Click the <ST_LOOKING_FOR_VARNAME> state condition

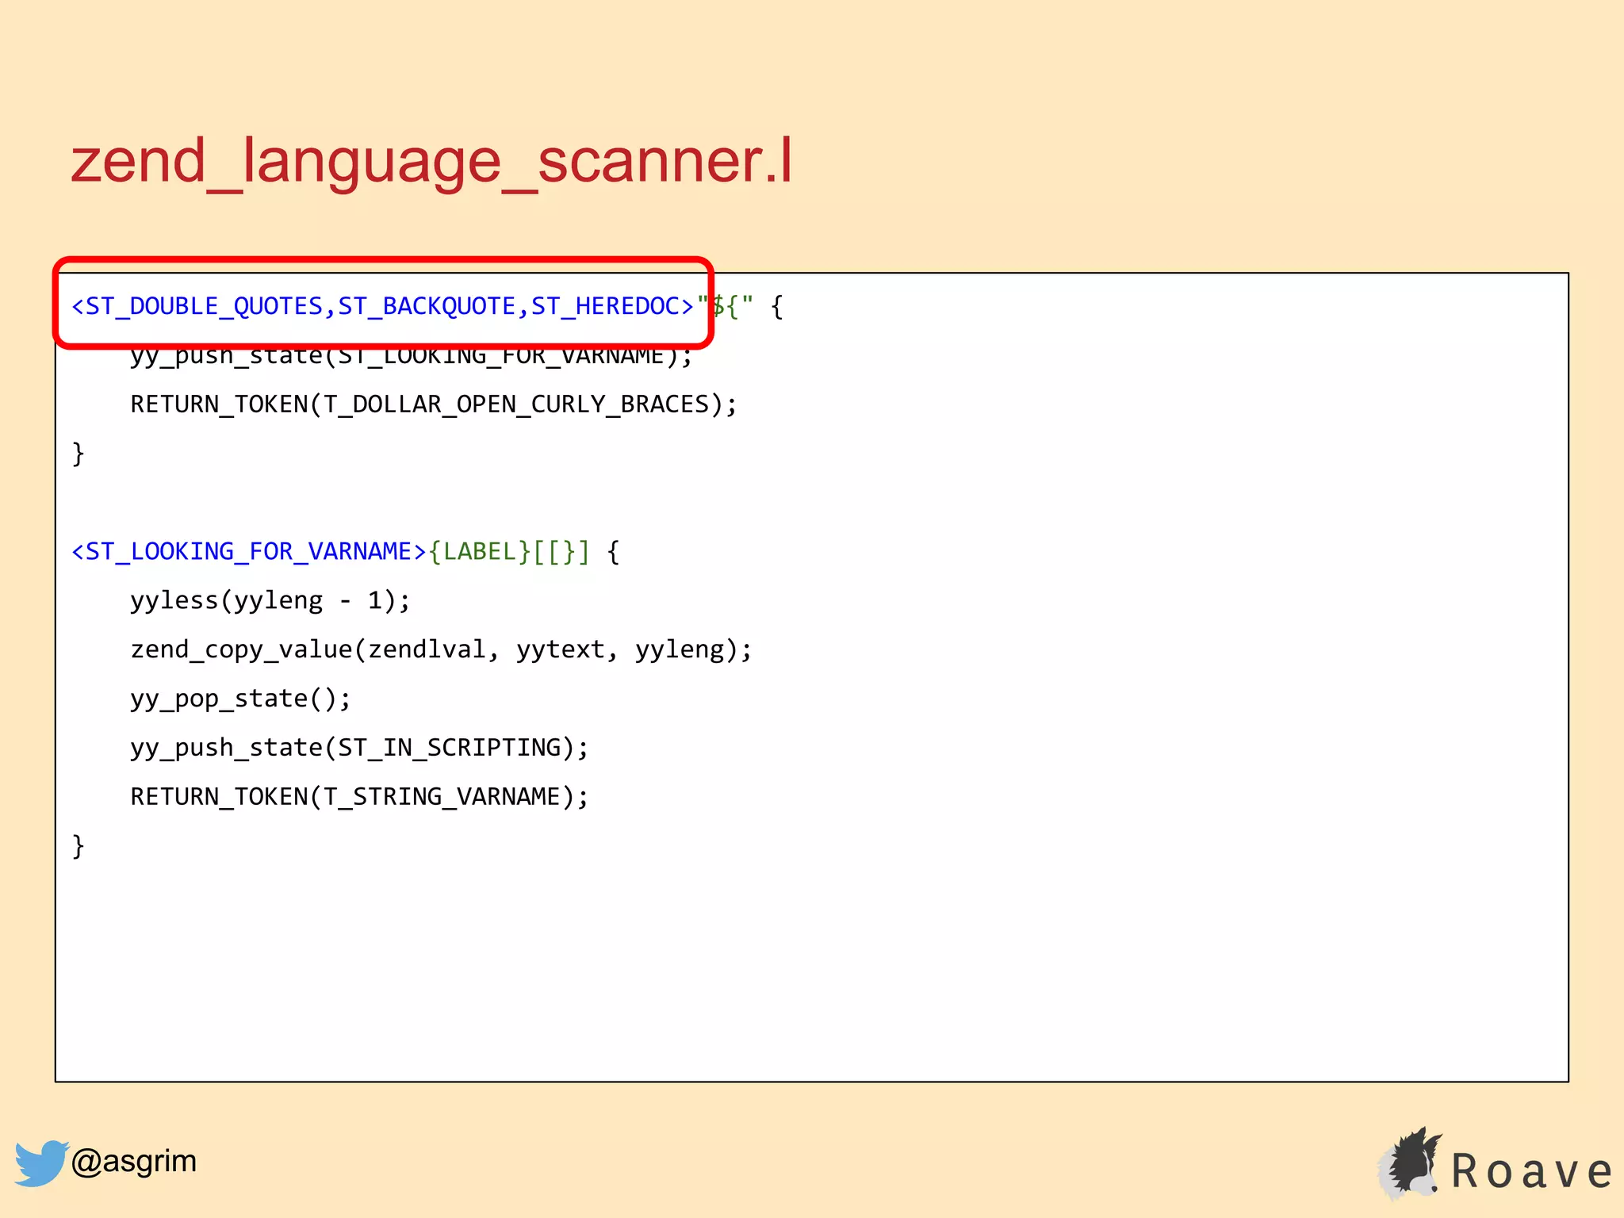click(249, 551)
